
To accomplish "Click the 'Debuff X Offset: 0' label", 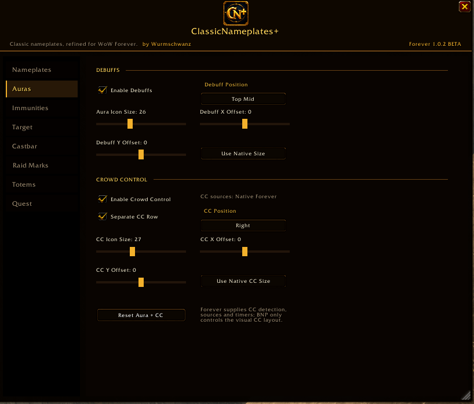I will coord(225,112).
